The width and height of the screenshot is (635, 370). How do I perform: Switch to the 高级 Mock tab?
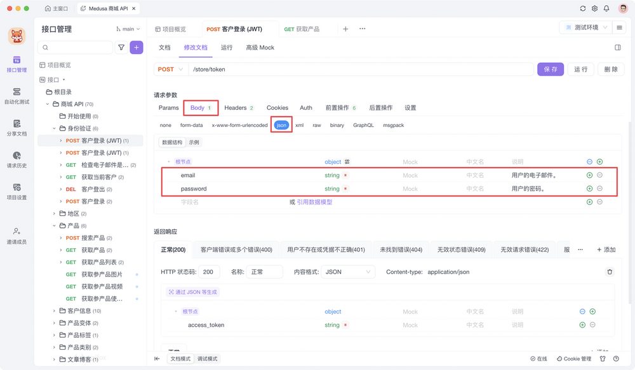click(x=260, y=47)
